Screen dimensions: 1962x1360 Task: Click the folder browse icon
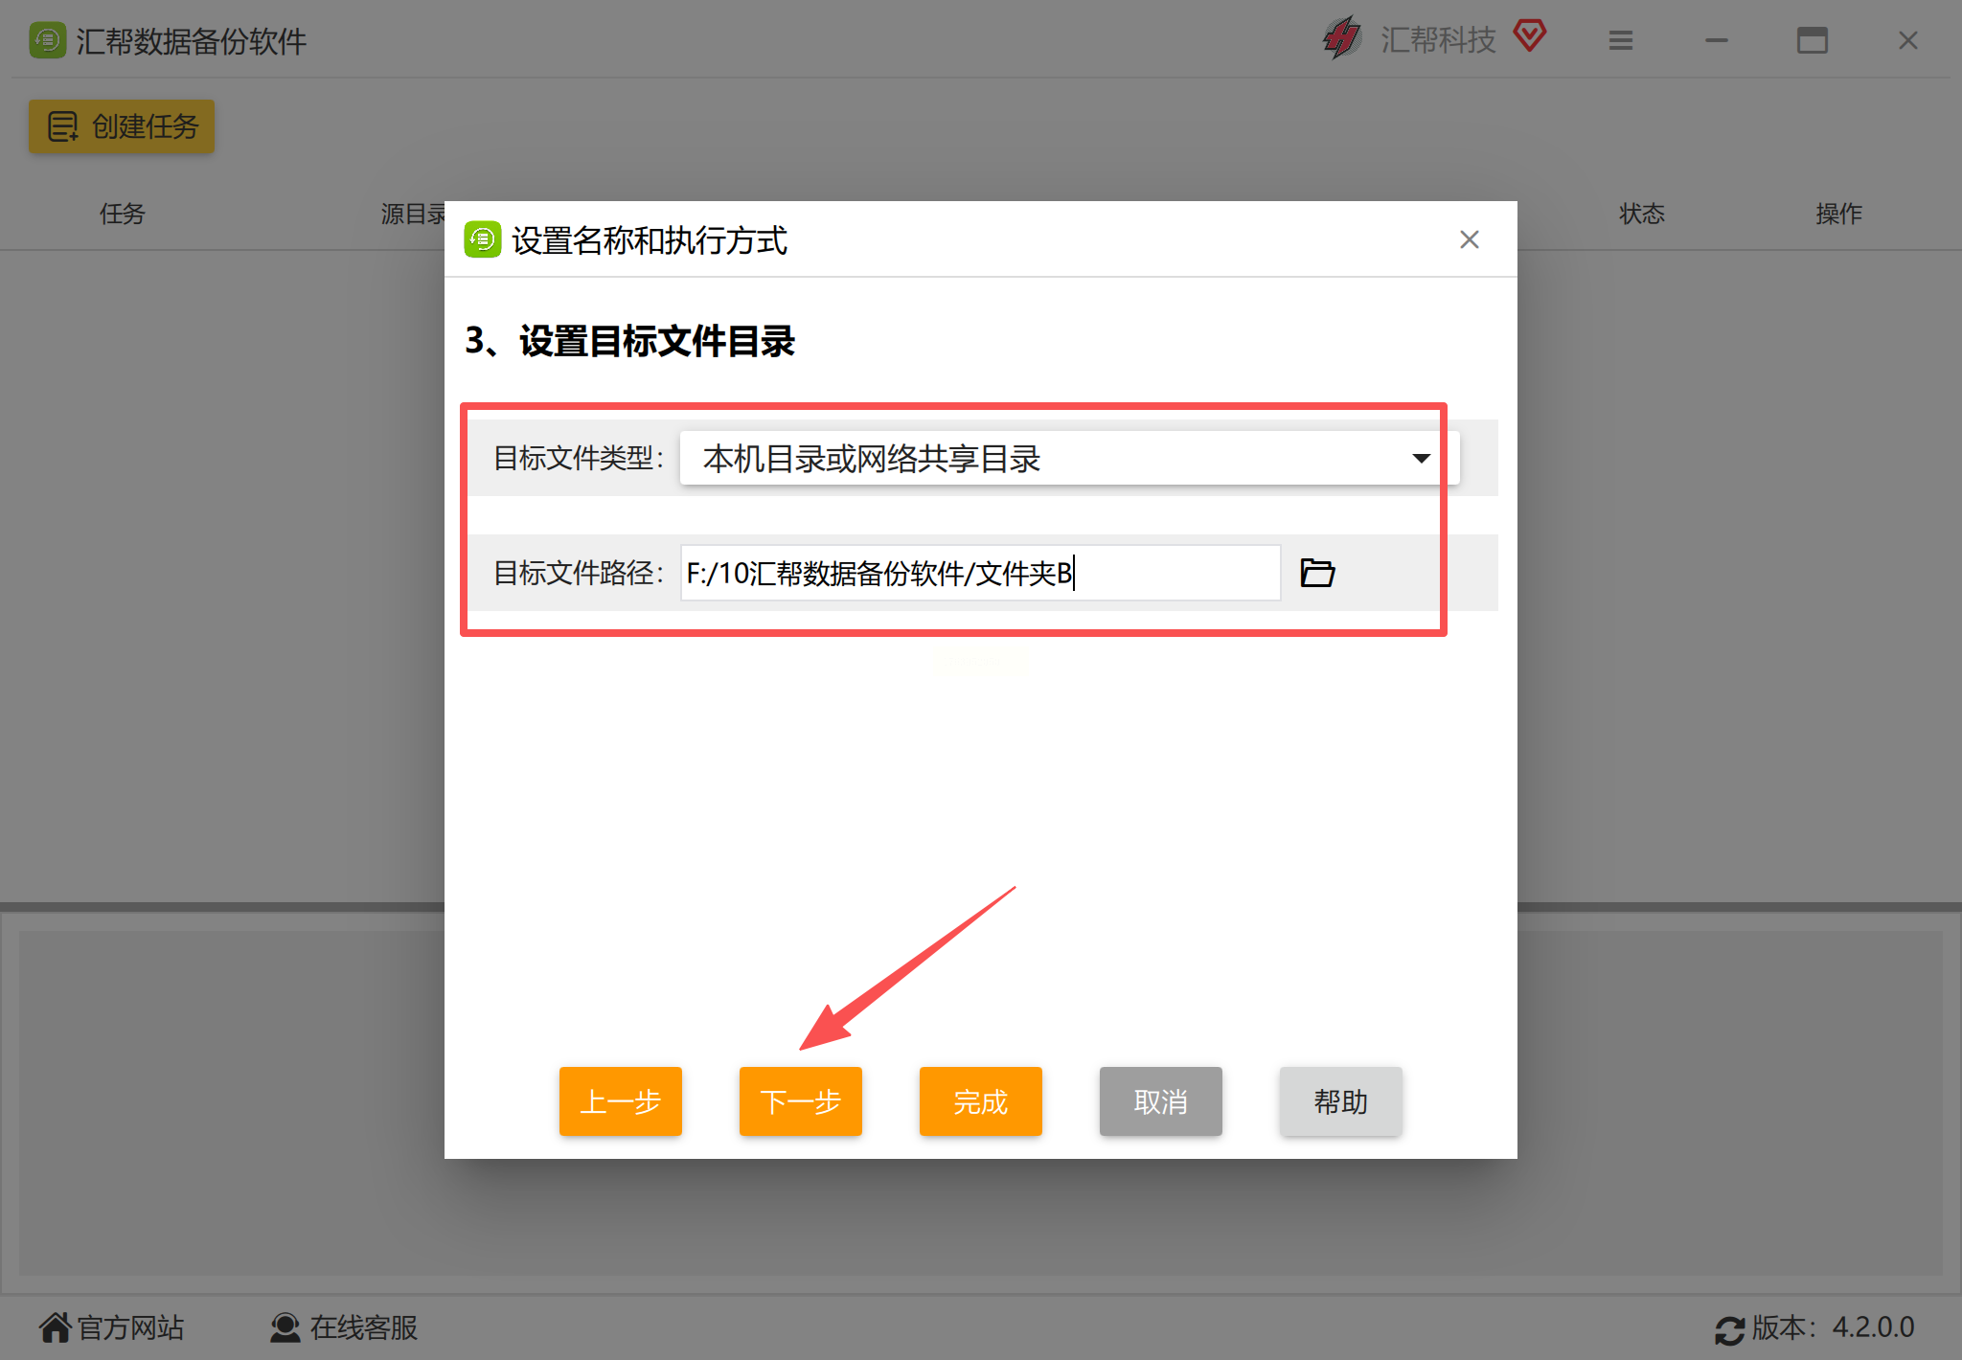[1317, 573]
